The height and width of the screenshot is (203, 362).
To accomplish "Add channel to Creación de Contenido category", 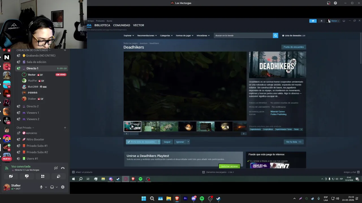I will [x=65, y=50].
